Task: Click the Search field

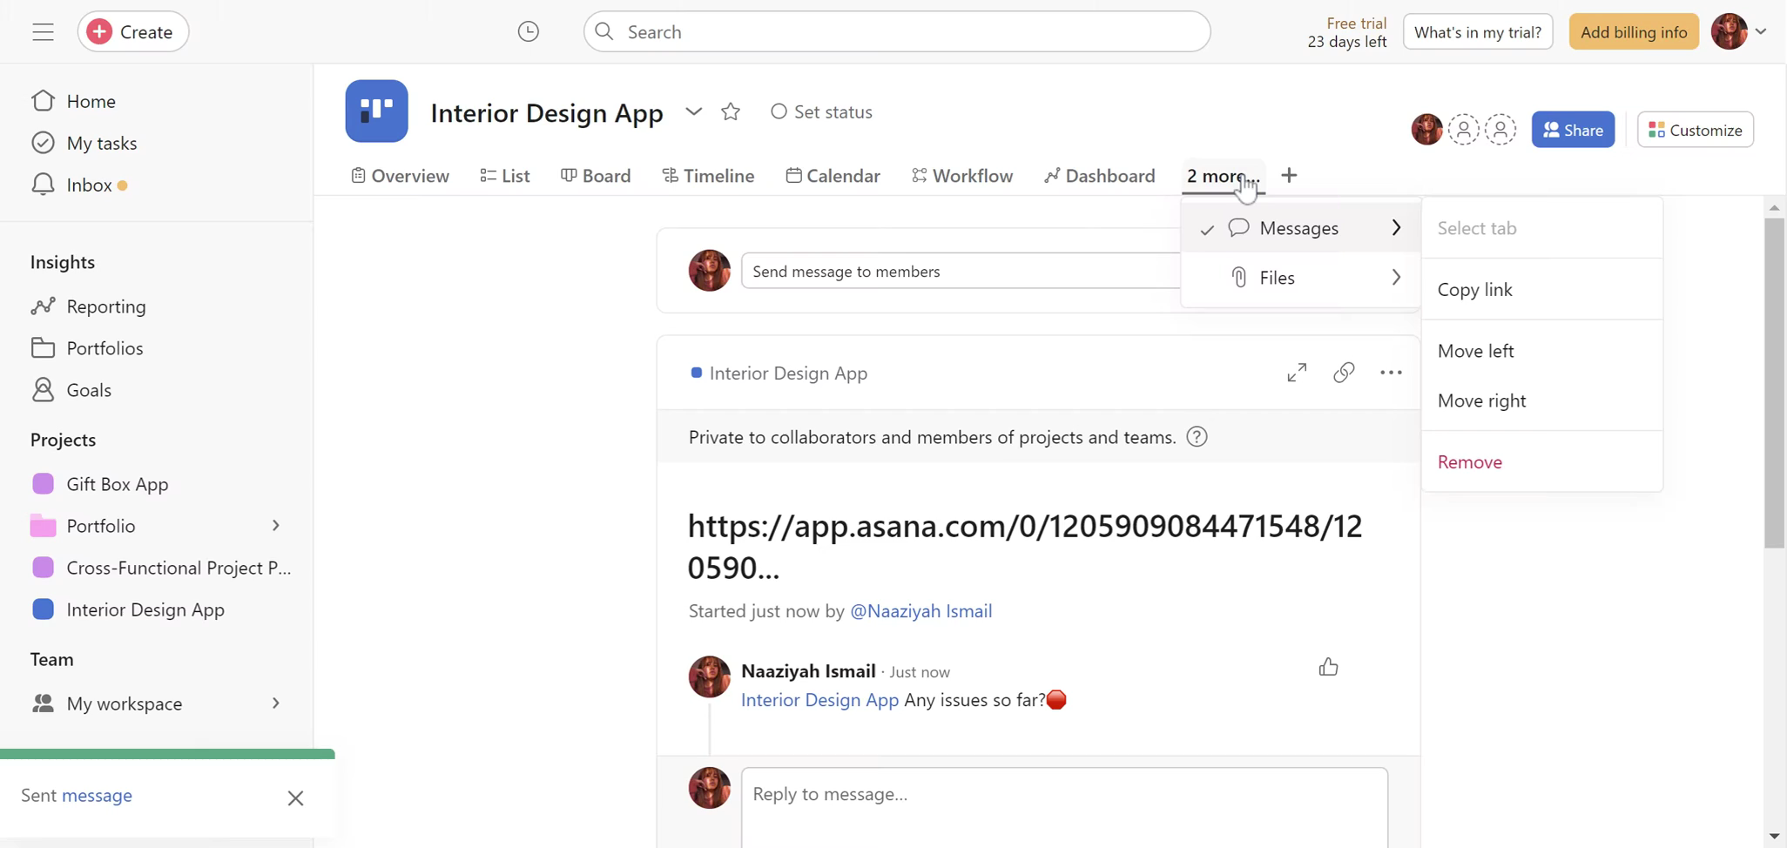Action: 896,31
